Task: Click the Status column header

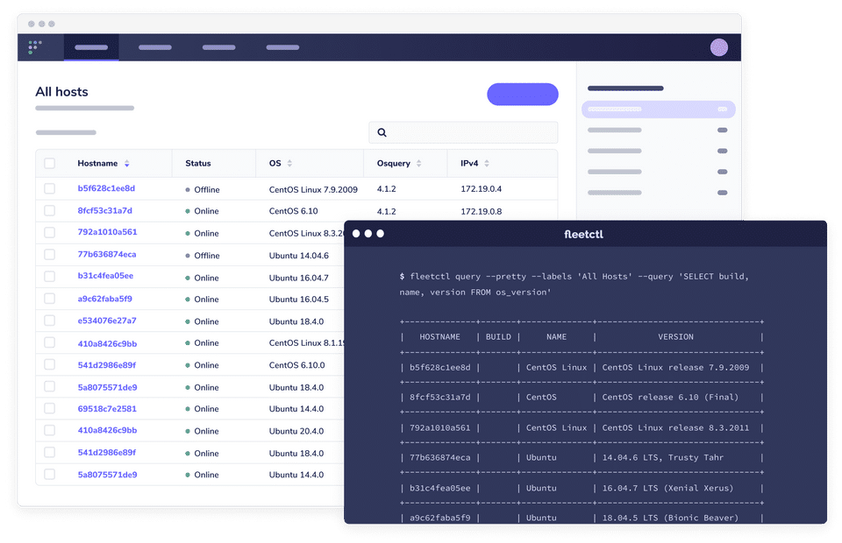Action: coord(198,164)
